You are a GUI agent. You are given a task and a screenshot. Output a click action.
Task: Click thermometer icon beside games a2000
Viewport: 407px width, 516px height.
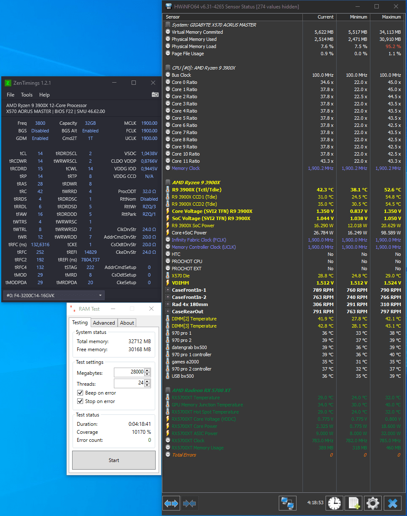(x=168, y=362)
